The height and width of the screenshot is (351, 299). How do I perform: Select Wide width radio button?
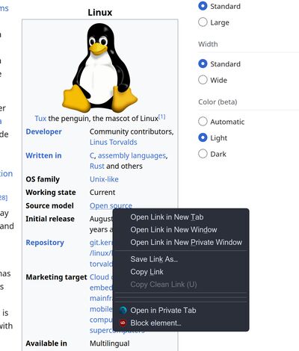[x=203, y=80]
